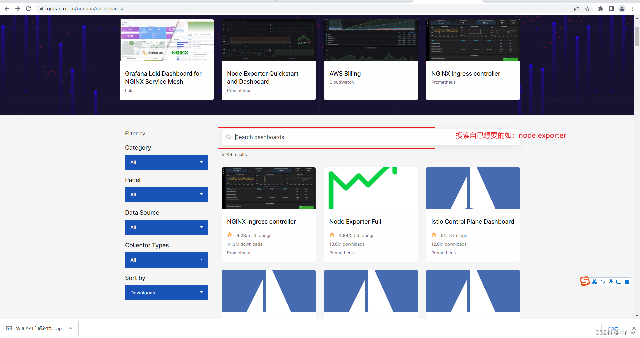640x338 pixels.
Task: Reload the Grafana dashboards page
Action: 28,9
